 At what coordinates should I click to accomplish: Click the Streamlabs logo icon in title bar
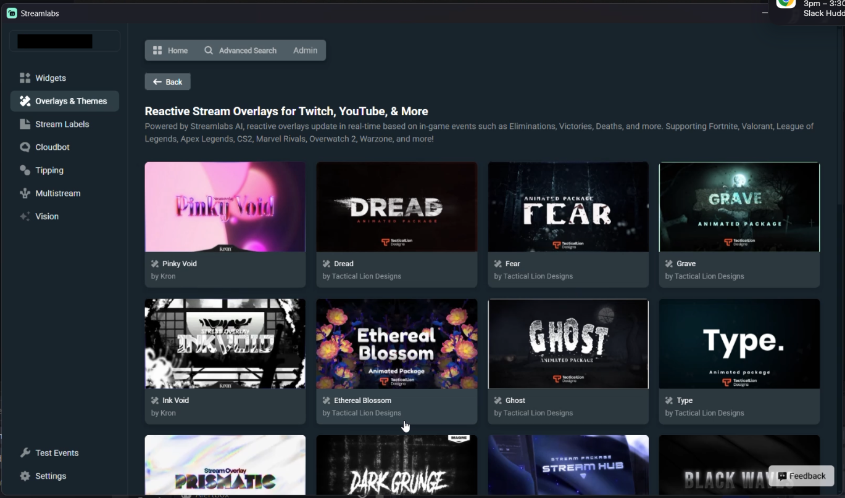12,13
